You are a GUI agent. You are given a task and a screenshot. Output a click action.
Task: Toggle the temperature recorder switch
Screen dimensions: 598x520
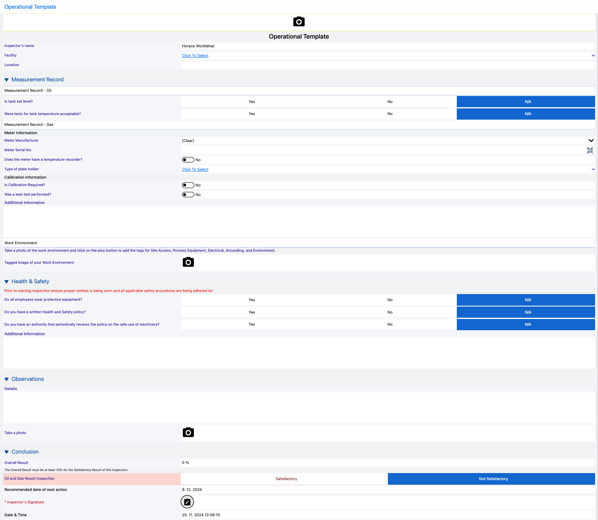pyautogui.click(x=188, y=160)
